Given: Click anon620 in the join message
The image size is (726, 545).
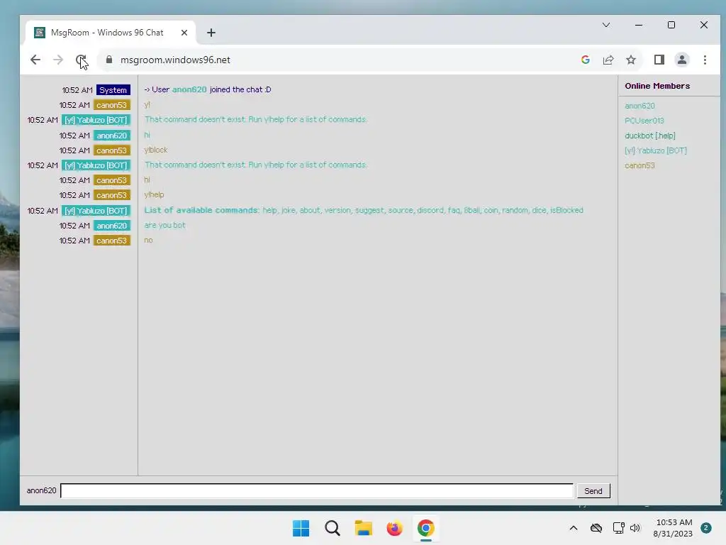Looking at the screenshot, I should pyautogui.click(x=189, y=89).
